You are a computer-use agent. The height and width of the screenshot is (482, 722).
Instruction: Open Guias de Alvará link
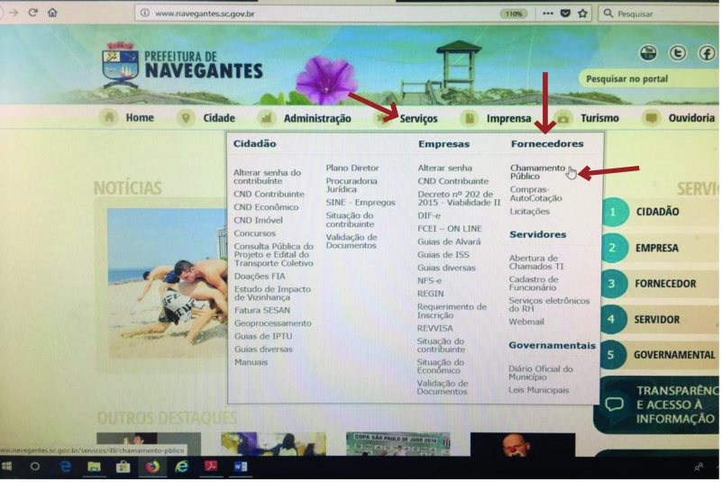(449, 242)
